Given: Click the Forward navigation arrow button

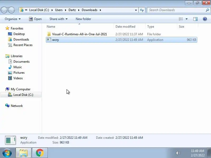Looking at the screenshot, I should 12,10.
